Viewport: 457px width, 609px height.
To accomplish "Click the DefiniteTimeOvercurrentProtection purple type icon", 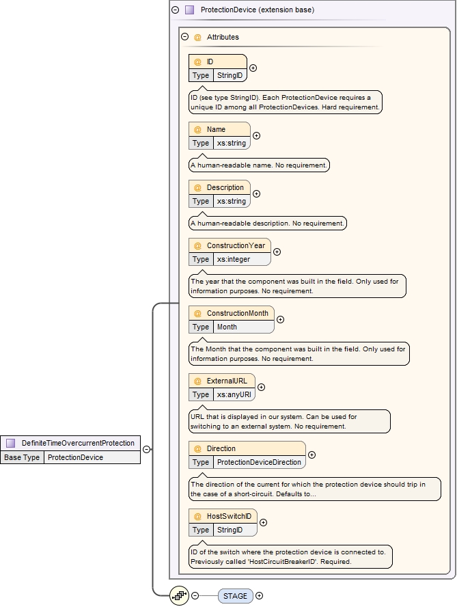I will coord(11,443).
